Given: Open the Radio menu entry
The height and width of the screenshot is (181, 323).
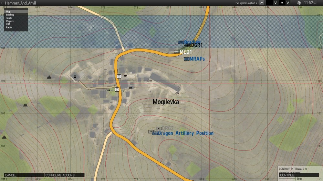Looking at the screenshot, I should tap(9, 28).
